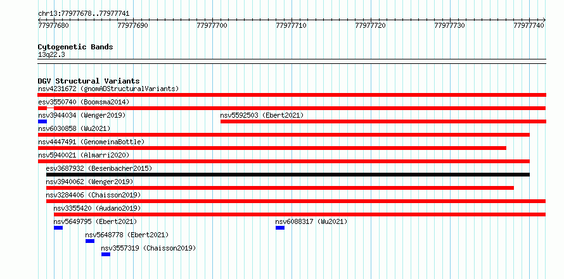Open the esv3550740 (Boomsma2014) variant label
Viewport: 564px width, 279px height.
pos(84,102)
